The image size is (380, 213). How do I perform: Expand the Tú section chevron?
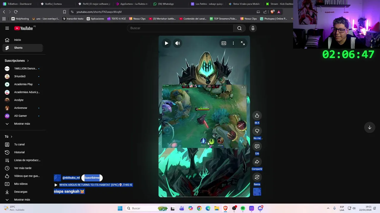click(11, 137)
